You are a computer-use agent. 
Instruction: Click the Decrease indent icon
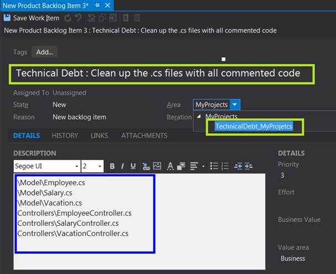(x=238, y=166)
